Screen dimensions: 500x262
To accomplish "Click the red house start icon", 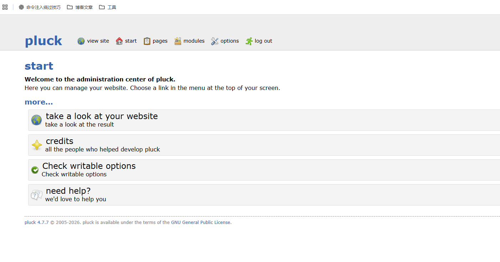I will coord(119,41).
